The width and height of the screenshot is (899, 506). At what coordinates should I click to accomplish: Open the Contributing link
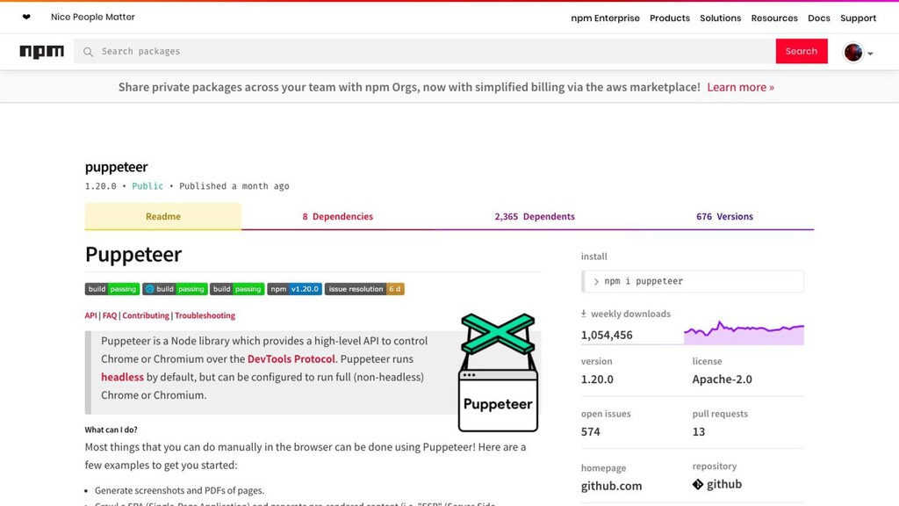tap(146, 315)
